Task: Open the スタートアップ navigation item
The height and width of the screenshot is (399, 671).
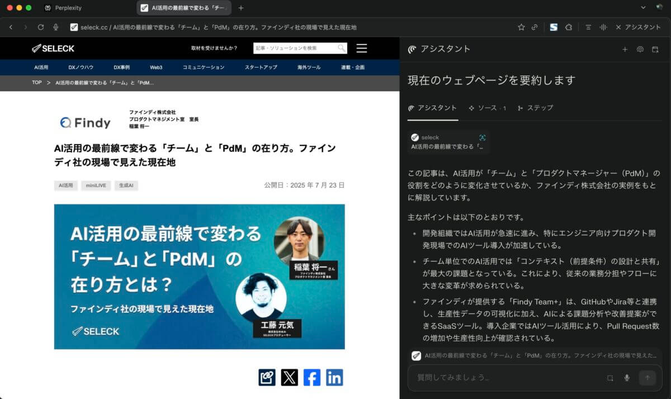Action: click(x=261, y=67)
